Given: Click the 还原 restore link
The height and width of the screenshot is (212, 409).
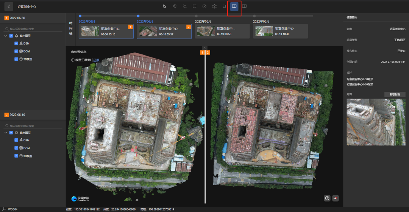Looking at the screenshot, I should (96, 60).
